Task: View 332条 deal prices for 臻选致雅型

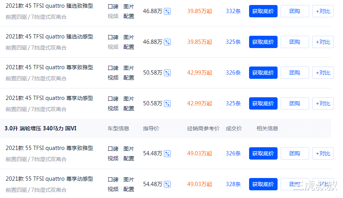Action: [233, 11]
